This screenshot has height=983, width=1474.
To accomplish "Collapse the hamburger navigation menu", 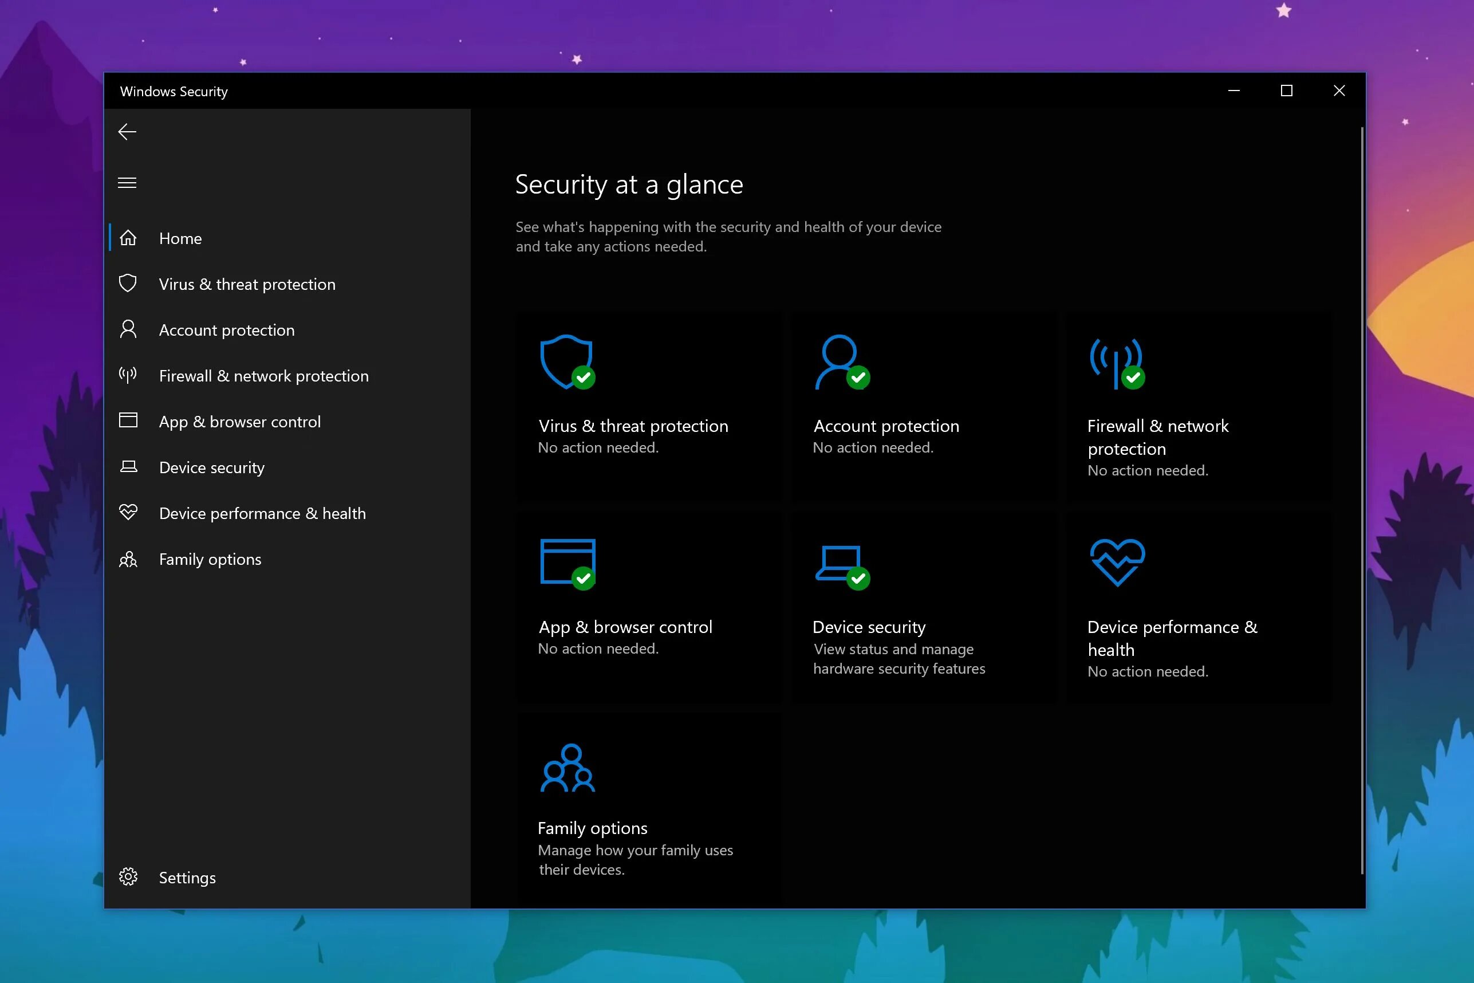I will [127, 182].
